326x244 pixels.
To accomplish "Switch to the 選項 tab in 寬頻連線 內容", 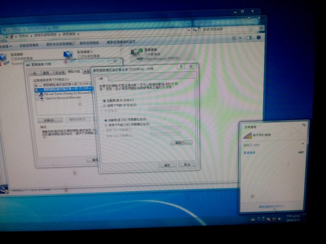I will (46, 73).
